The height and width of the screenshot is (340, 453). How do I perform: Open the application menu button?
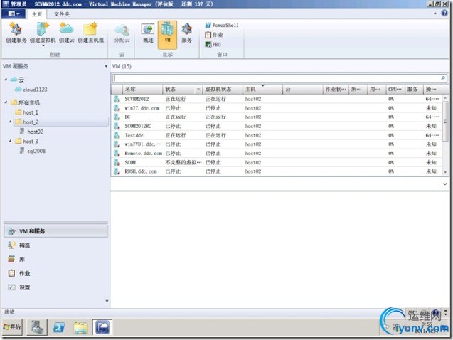[x=14, y=14]
